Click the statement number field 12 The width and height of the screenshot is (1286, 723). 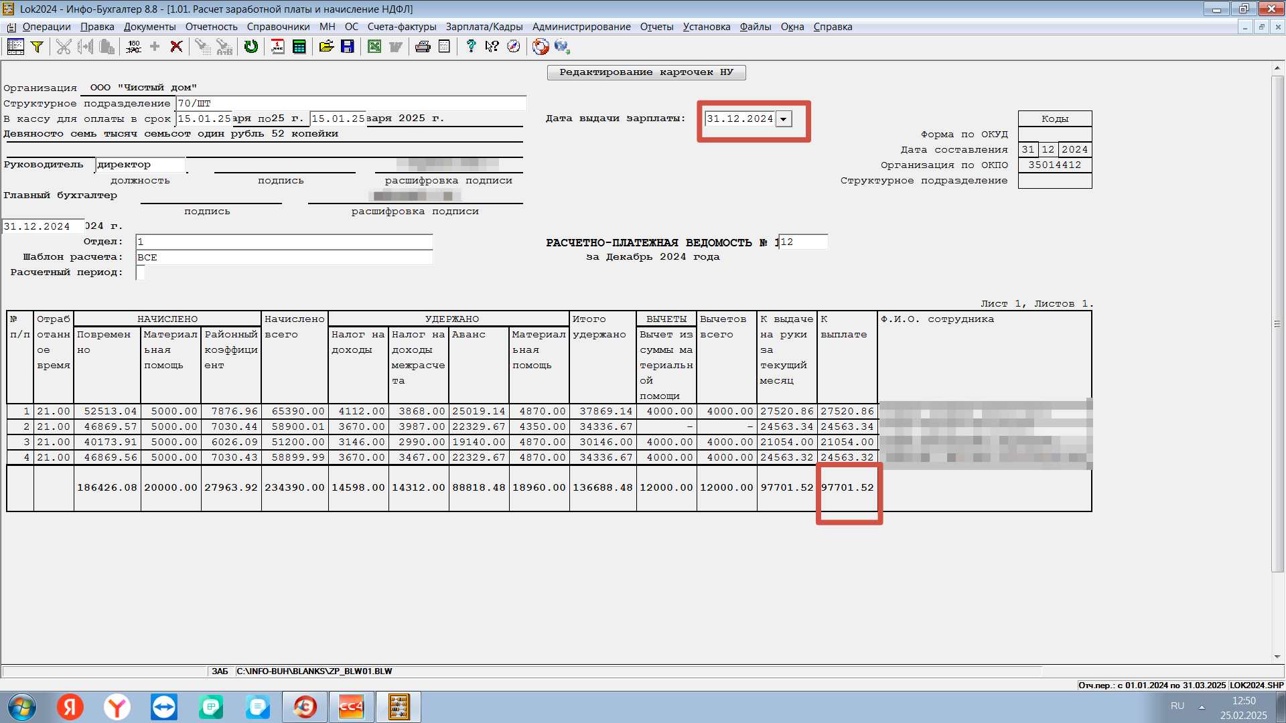(803, 242)
